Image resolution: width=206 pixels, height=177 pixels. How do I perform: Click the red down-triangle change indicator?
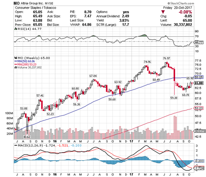click(x=163, y=12)
